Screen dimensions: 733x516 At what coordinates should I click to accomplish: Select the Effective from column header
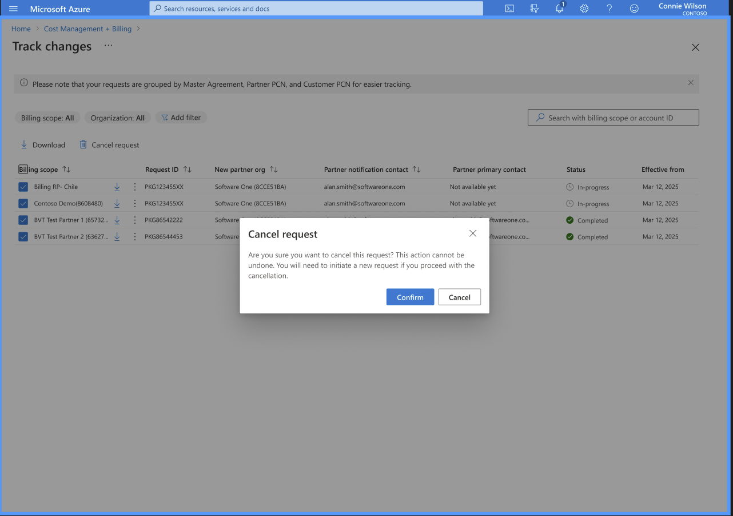click(x=663, y=170)
